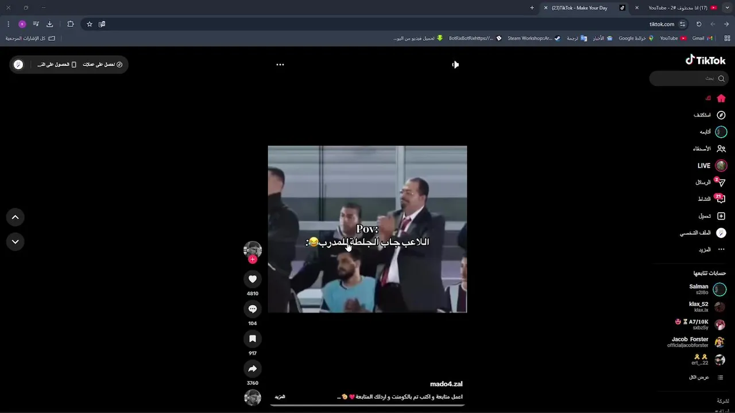Focus the TikTok search field

[x=688, y=79]
